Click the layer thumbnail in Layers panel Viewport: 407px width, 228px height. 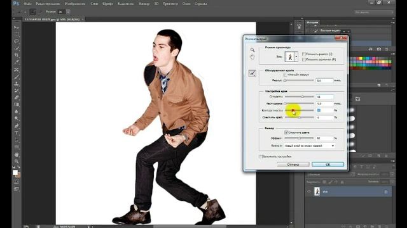point(317,191)
